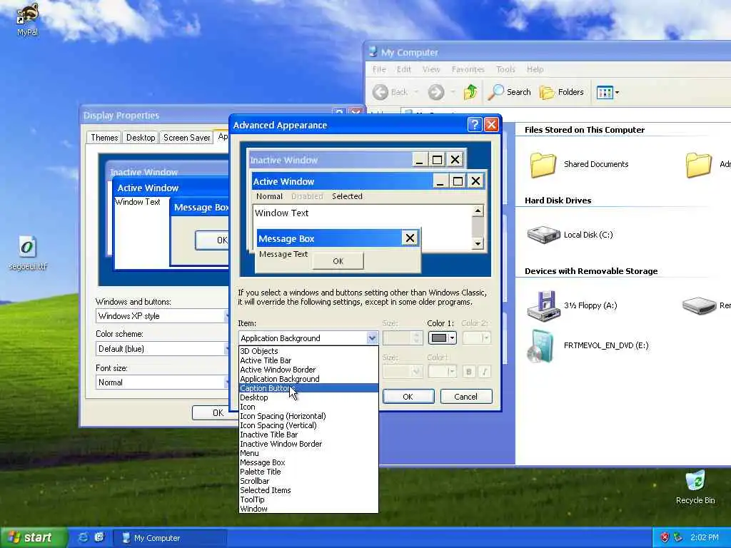The image size is (731, 548).
Task: Click OK in Advanced Appearance dialog
Action: (408, 397)
